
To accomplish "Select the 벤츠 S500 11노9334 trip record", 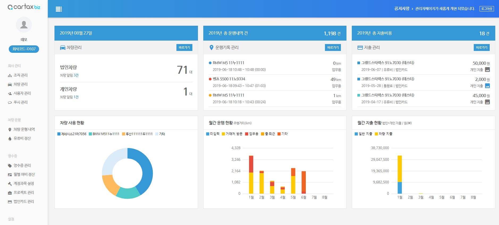I will (275, 82).
